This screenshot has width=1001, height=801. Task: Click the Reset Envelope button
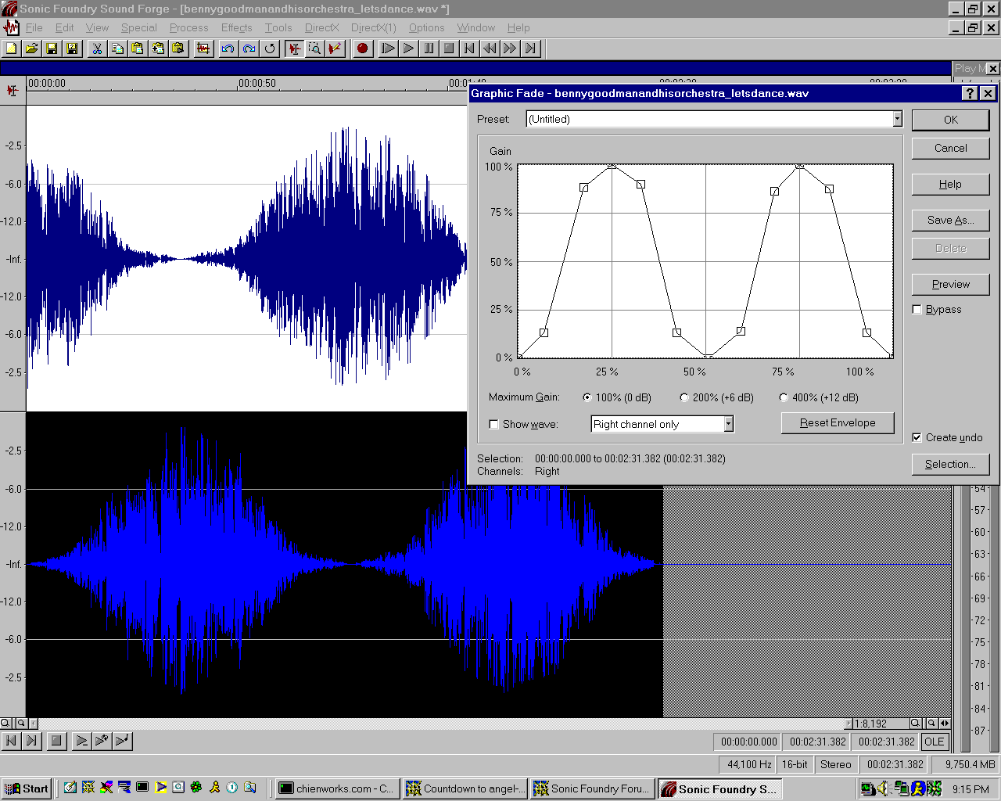point(838,422)
